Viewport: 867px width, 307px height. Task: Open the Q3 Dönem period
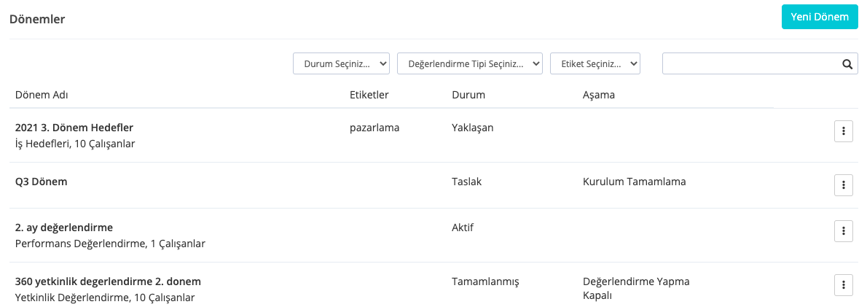coord(42,182)
